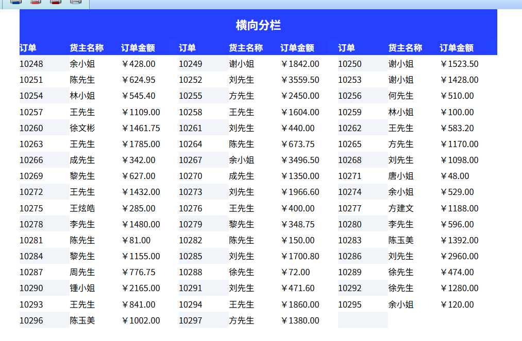Select order number 10257
522x341 pixels.
point(31,112)
